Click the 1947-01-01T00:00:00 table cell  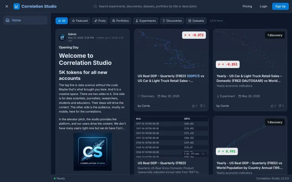tap(147, 124)
